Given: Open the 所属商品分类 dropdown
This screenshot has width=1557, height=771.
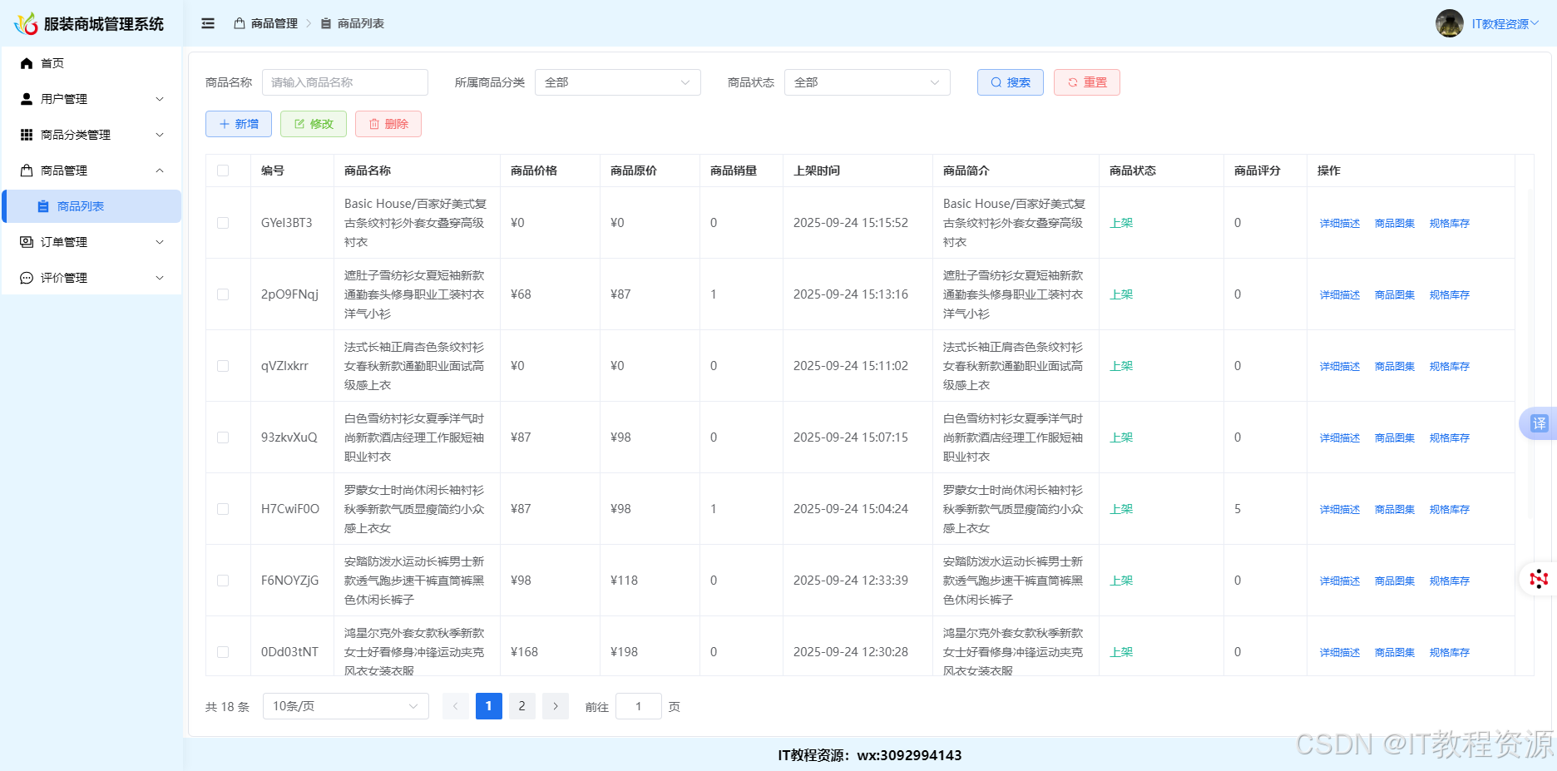Looking at the screenshot, I should pyautogui.click(x=617, y=82).
